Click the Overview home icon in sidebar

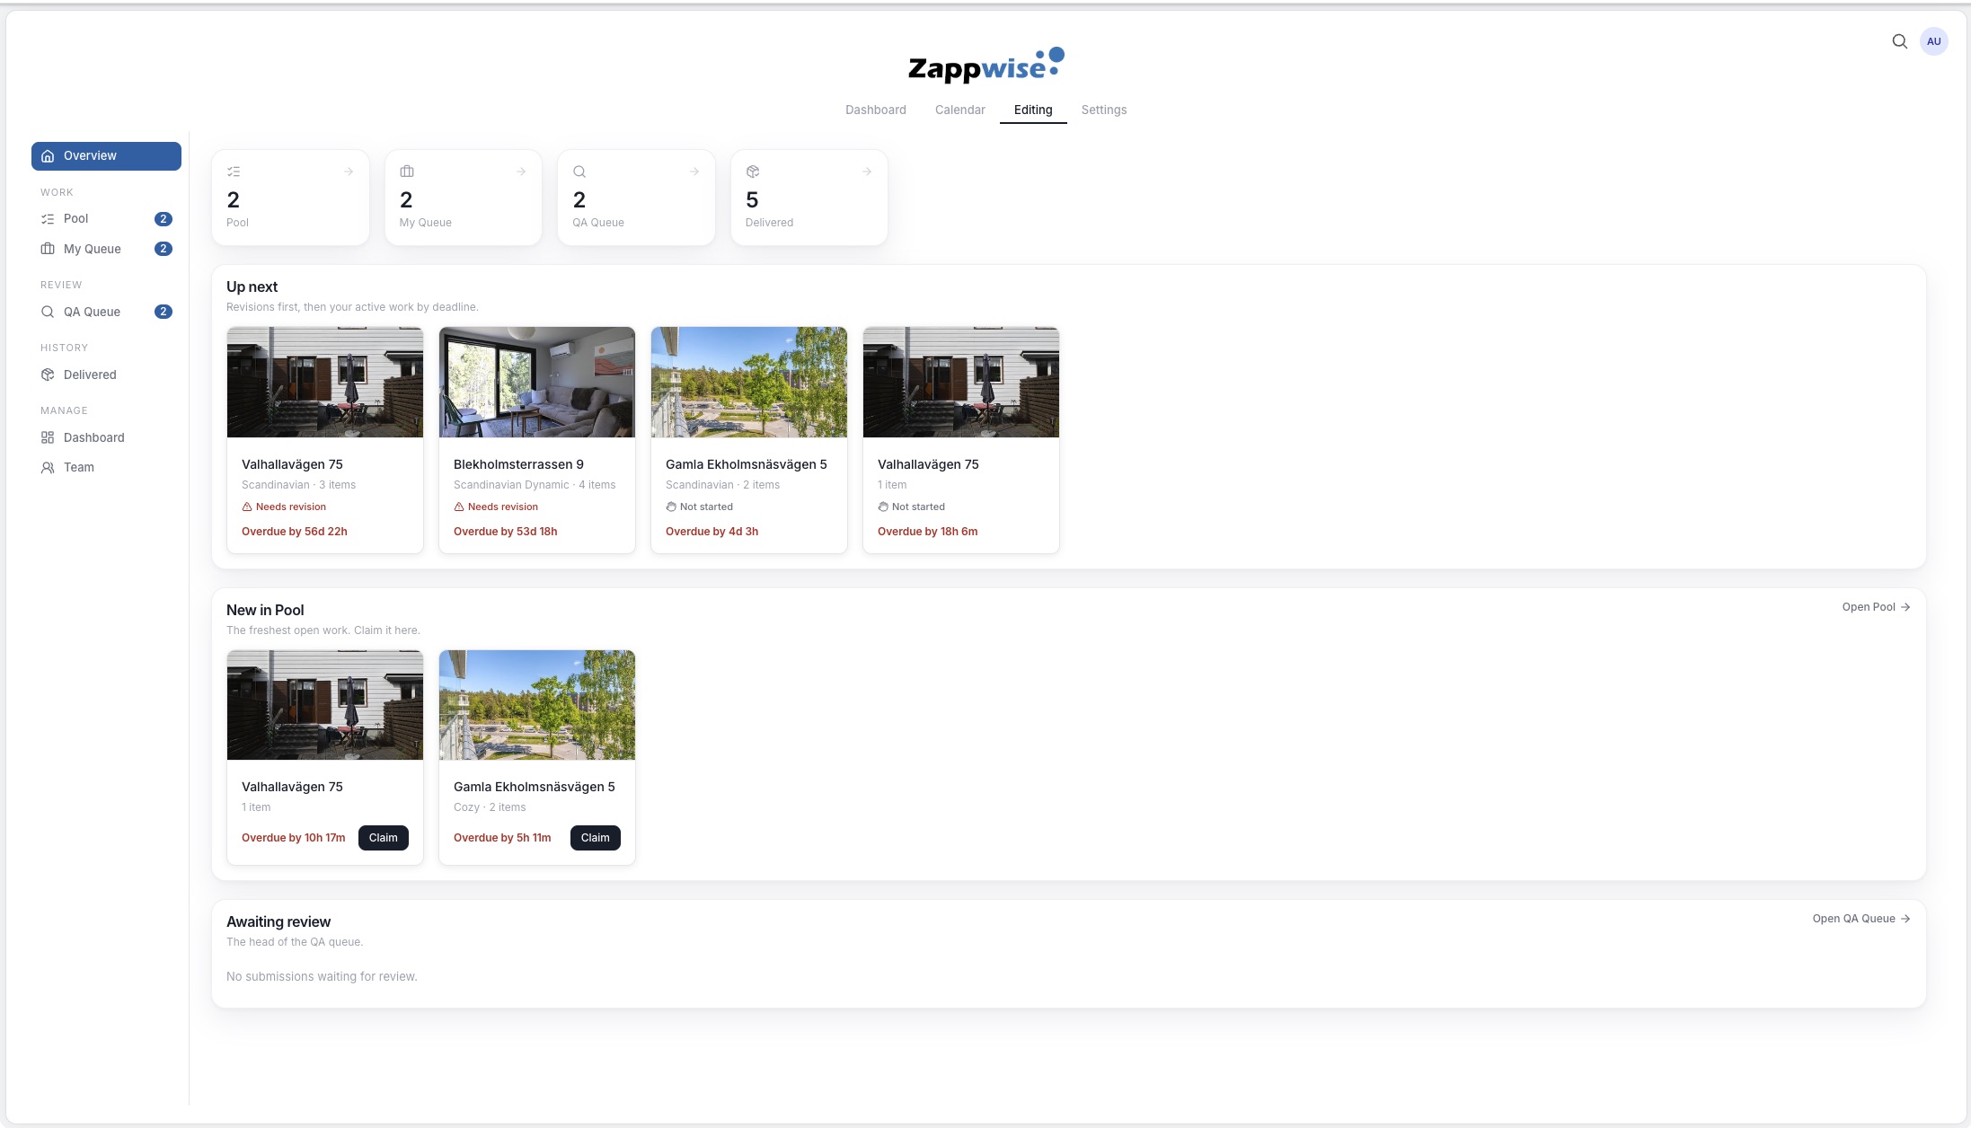tap(48, 155)
